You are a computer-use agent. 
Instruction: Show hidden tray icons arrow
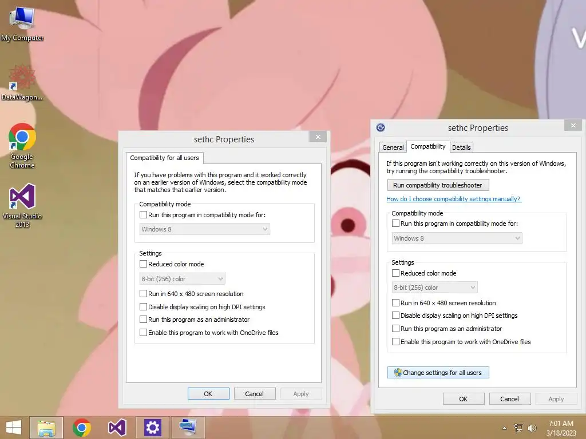coord(505,428)
